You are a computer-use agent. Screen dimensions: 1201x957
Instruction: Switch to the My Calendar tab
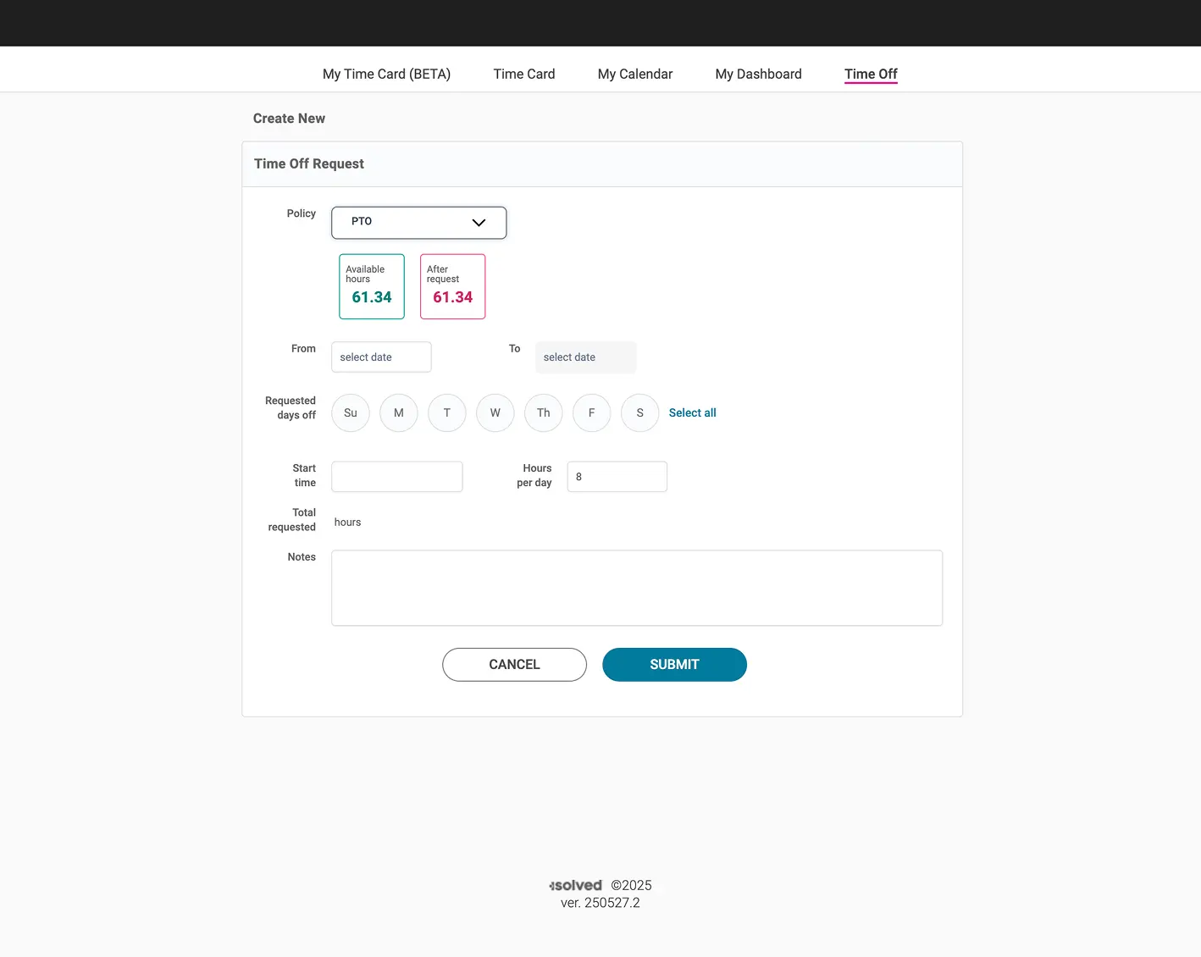(x=634, y=74)
